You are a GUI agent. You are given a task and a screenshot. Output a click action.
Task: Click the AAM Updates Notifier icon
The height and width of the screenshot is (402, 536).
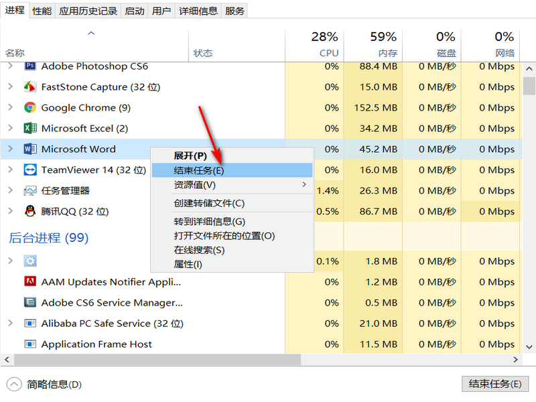(29, 282)
